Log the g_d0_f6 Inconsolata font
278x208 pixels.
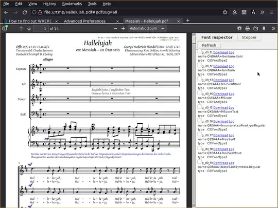[232, 121]
